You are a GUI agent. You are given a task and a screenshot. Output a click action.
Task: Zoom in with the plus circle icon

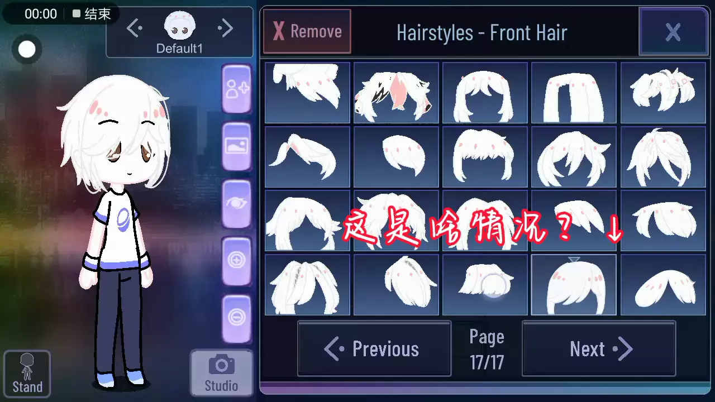click(237, 261)
